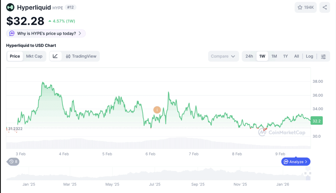Viewport: 336px width, 193px height.
Task: Switch to TradingView candlestick chart
Action: (81, 56)
